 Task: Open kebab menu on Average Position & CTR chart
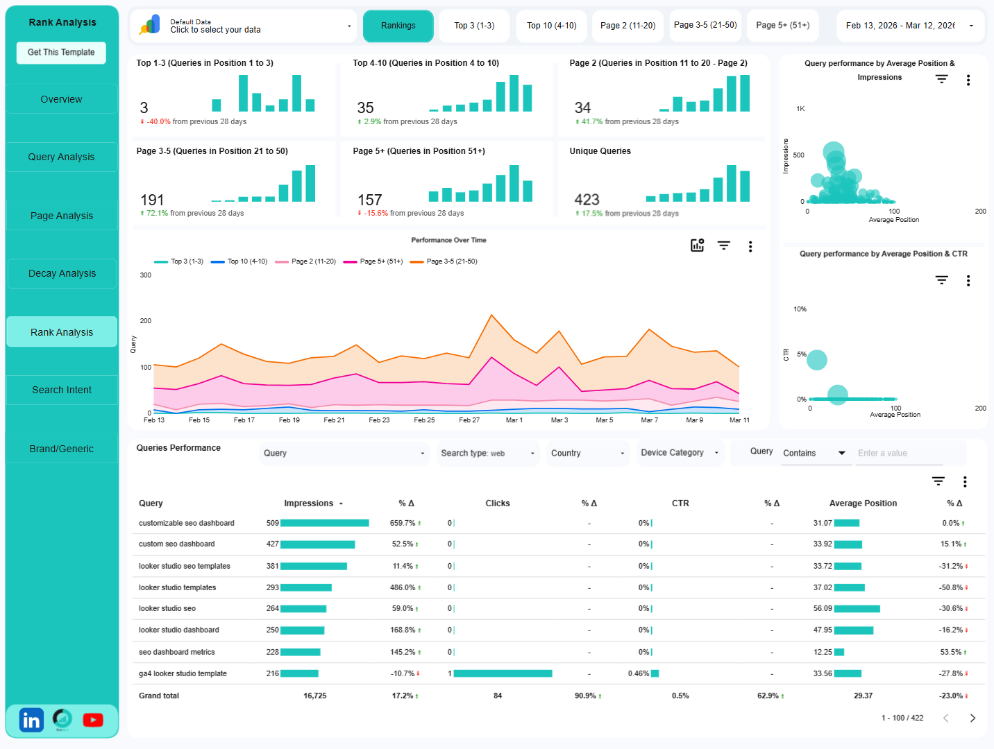point(968,280)
